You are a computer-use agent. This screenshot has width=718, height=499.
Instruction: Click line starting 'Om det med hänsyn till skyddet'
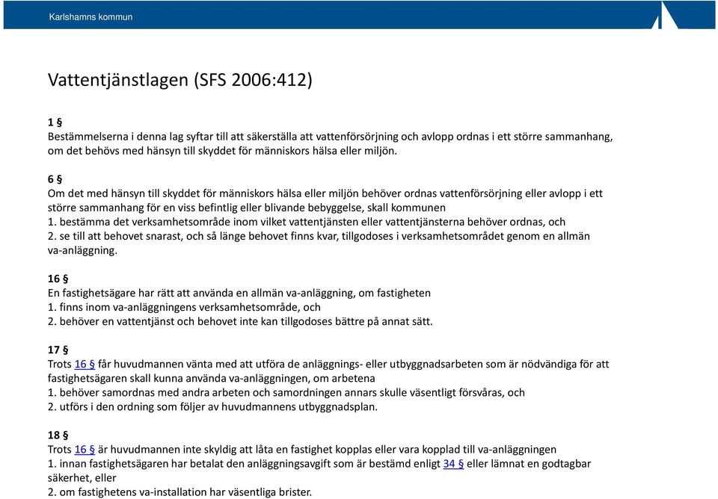coord(325,193)
